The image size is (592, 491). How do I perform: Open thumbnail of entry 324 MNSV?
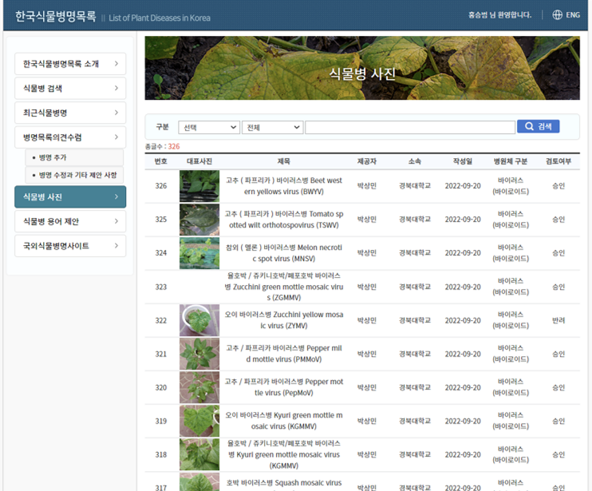199,253
